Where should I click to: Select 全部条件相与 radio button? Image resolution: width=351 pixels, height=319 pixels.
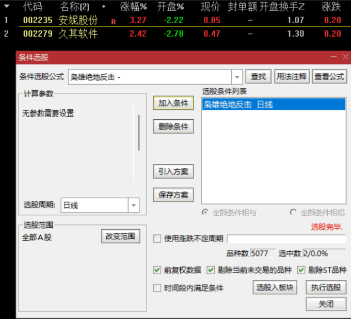tap(205, 212)
